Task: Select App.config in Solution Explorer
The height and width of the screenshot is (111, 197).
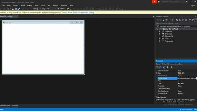Action: 169,36
